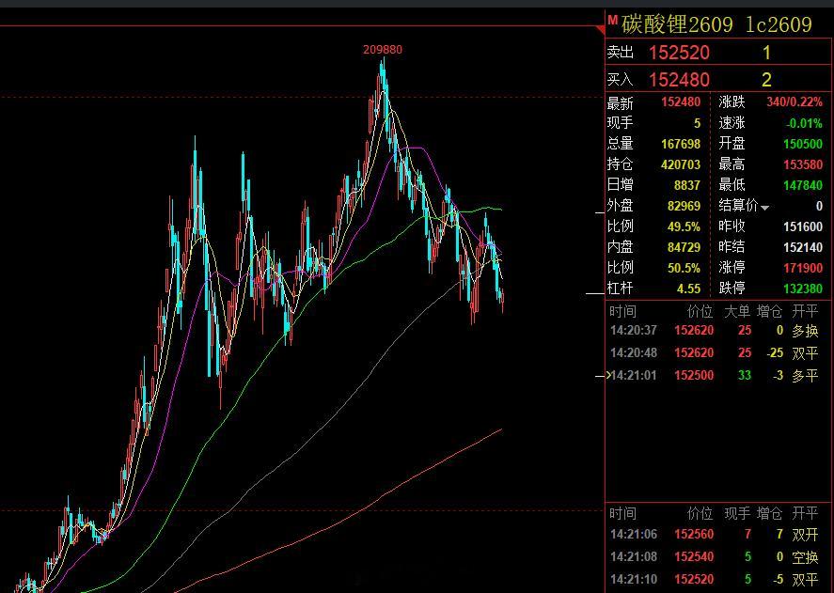Select the 卖出 label
The width and height of the screenshot is (834, 593).
621,52
